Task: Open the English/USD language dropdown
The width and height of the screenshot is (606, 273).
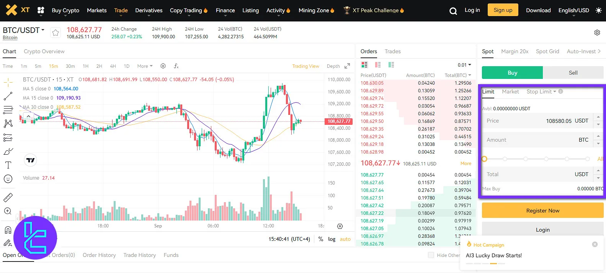Action: [x=573, y=10]
